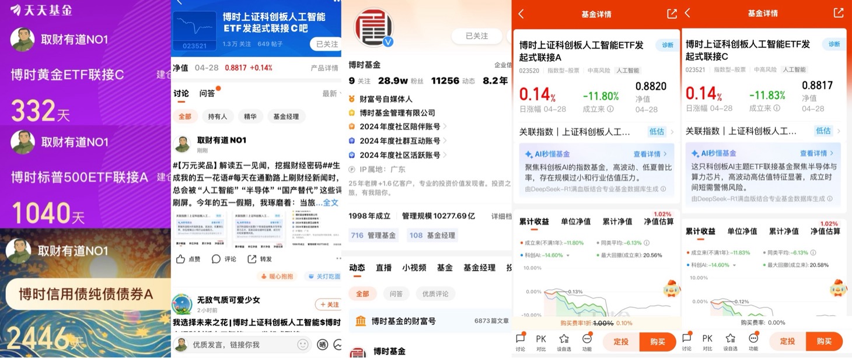Toggle 设自选 star in 联接A panel
Viewport: 852px width, 358px height.
[564, 342]
